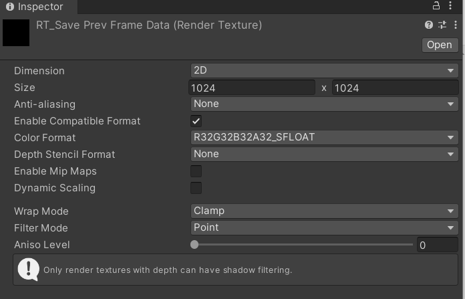465x299 pixels.
Task: Click the render texture preview thumbnail
Action: click(16, 32)
